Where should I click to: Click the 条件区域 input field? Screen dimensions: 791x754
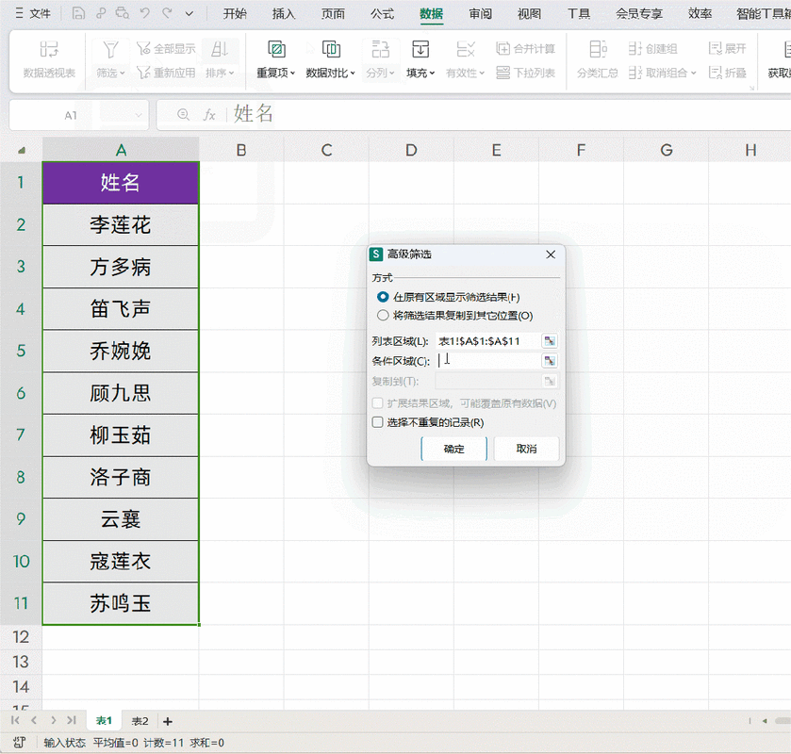coord(487,361)
